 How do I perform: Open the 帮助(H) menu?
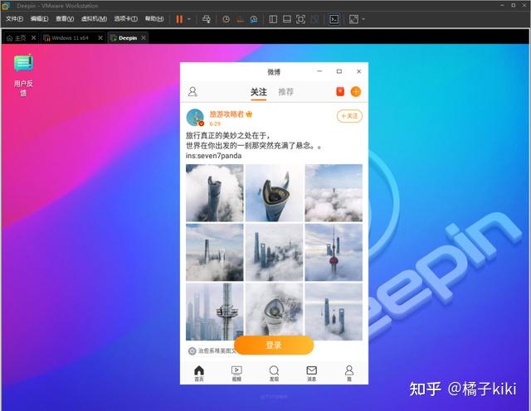click(x=154, y=19)
